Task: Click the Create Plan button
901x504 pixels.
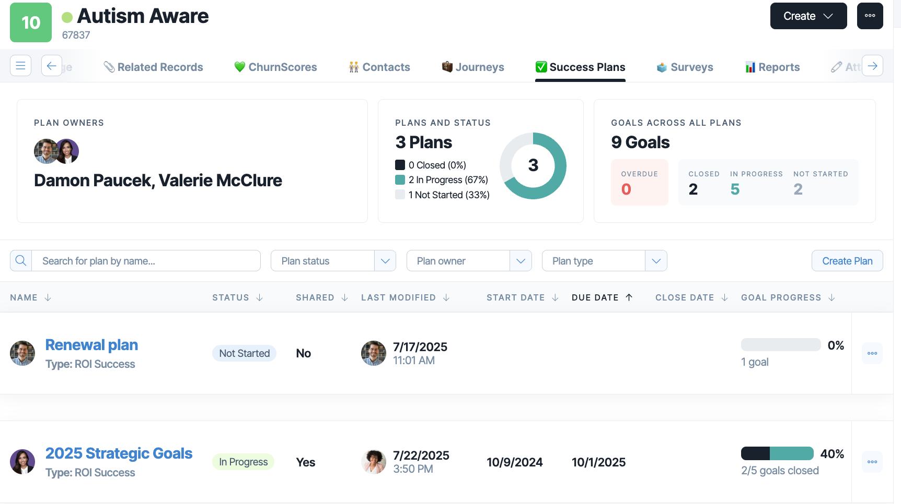Action: (847, 260)
